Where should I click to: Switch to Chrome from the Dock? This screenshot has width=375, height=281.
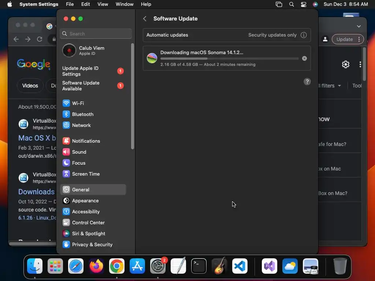(117, 266)
